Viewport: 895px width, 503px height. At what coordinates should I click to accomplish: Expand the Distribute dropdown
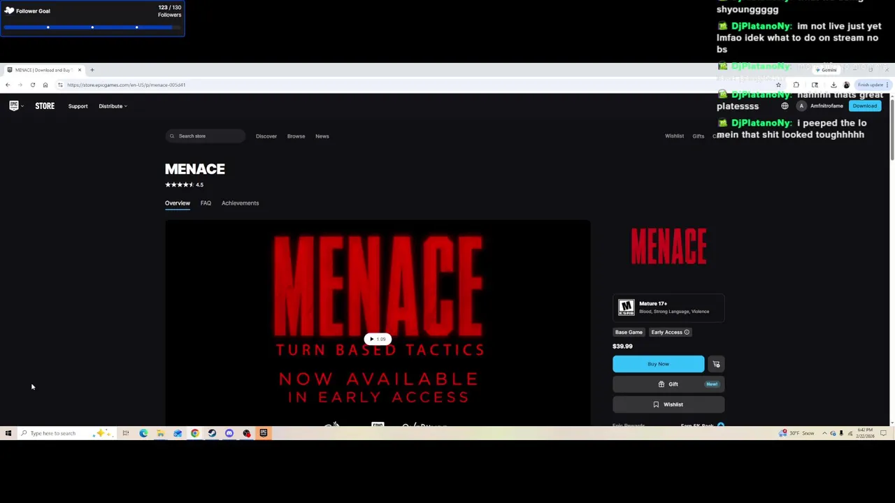pos(113,106)
